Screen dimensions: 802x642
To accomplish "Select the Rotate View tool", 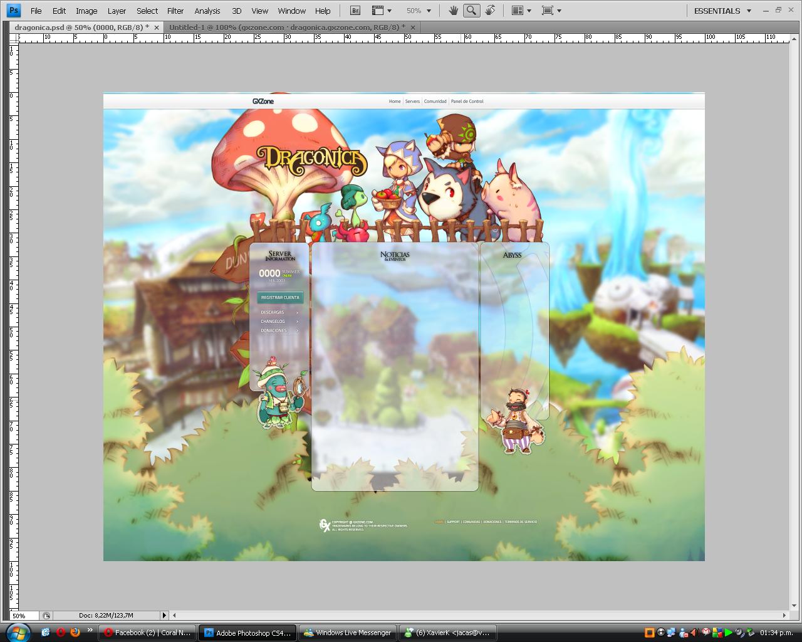I will click(x=490, y=11).
